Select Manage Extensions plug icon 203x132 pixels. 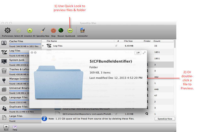(4, 80)
